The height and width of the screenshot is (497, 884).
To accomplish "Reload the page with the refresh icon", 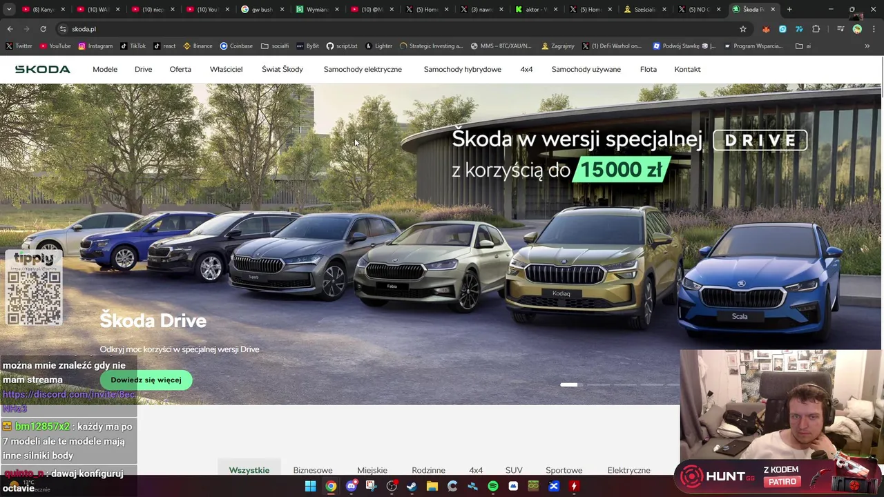I will pos(43,29).
